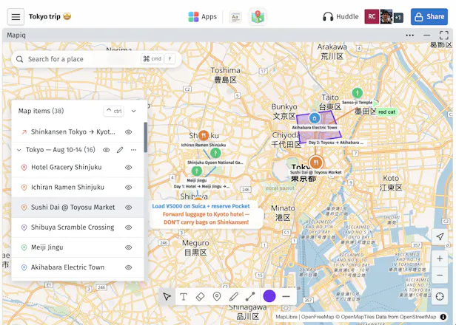Click the Shinjuku Gyoen National Garden marker

(x=215, y=153)
